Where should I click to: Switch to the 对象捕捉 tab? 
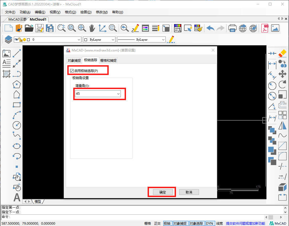74,60
